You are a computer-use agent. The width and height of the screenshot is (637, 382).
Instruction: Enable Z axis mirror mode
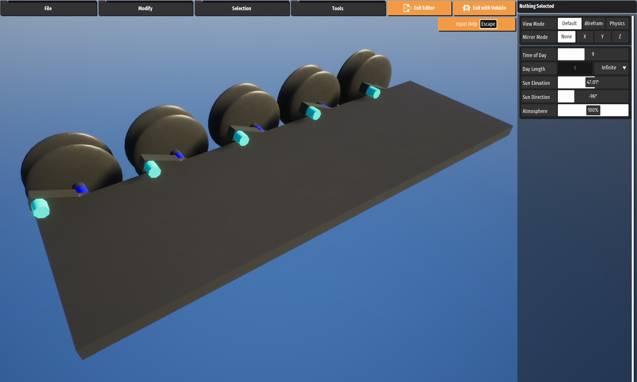620,37
